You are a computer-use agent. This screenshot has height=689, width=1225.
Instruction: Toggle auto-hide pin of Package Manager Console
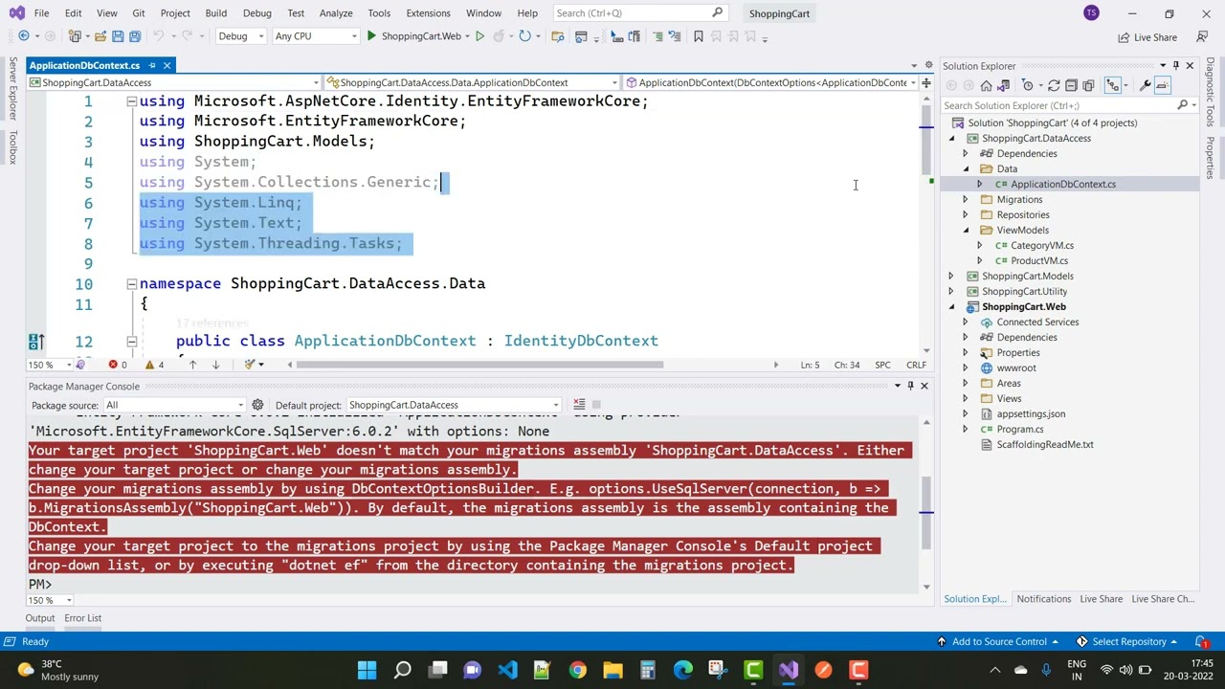coord(910,386)
